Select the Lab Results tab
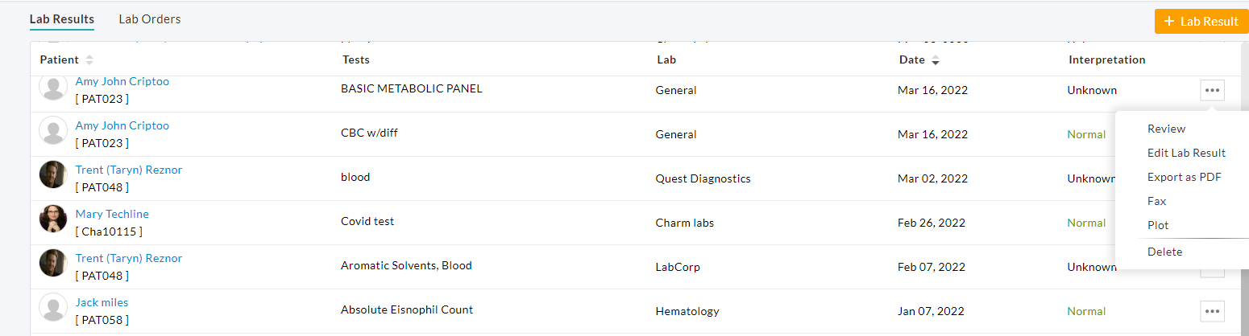Screen dimensions: 1249x336 (x=62, y=19)
